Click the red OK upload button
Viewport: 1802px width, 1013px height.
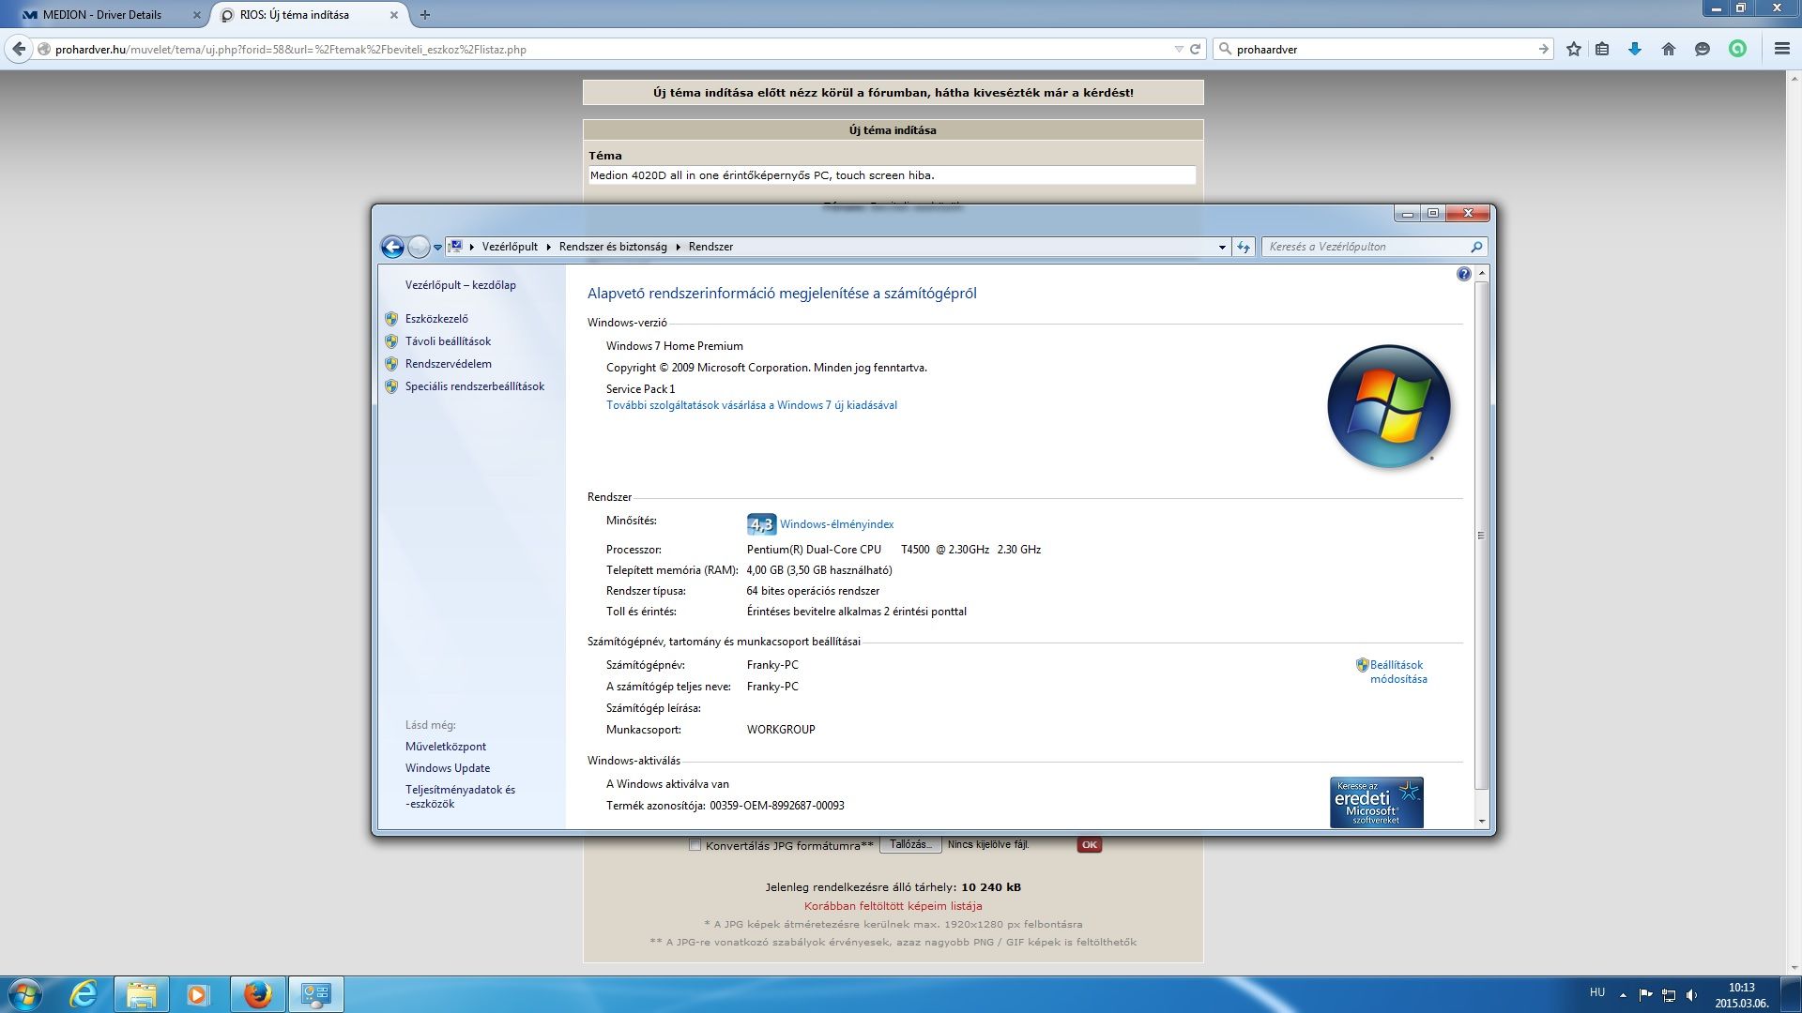1089,845
